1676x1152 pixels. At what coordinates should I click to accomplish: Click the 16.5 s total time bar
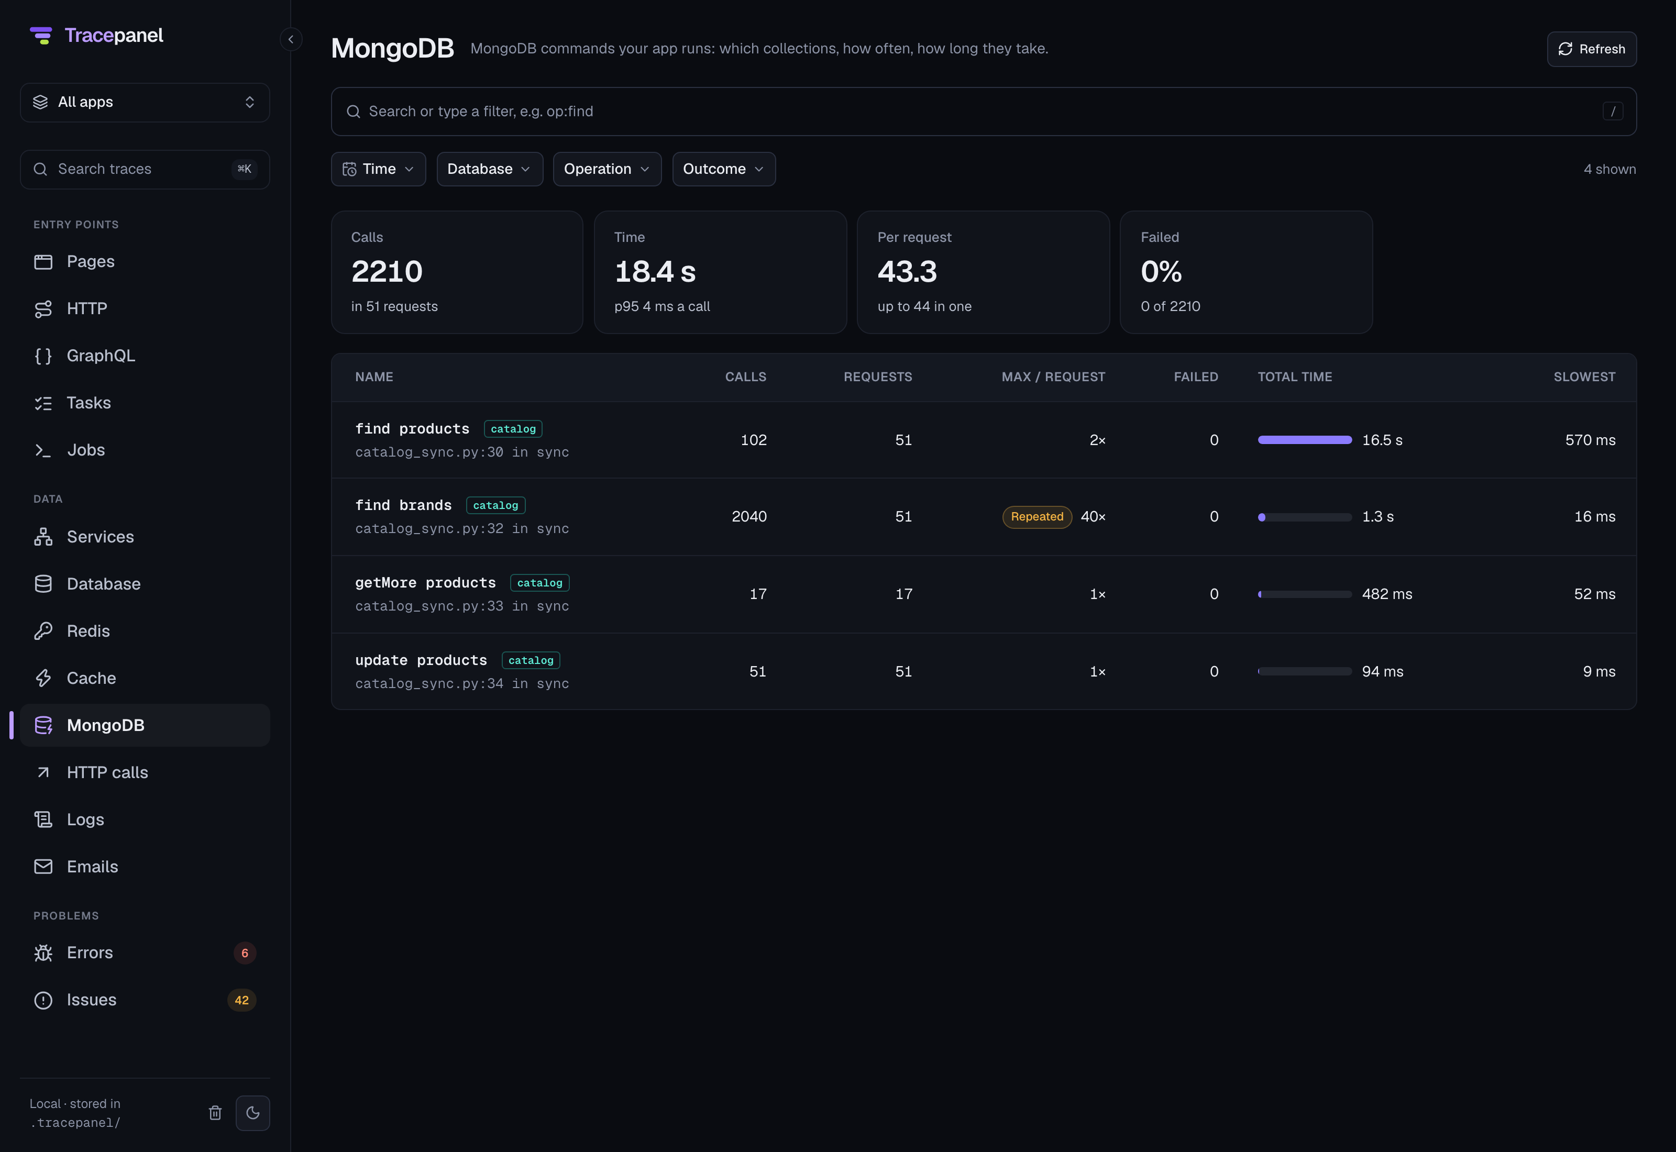pyautogui.click(x=1305, y=440)
